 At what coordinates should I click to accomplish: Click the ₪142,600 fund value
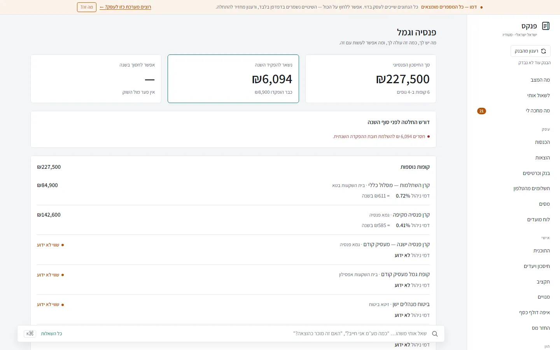tap(49, 215)
